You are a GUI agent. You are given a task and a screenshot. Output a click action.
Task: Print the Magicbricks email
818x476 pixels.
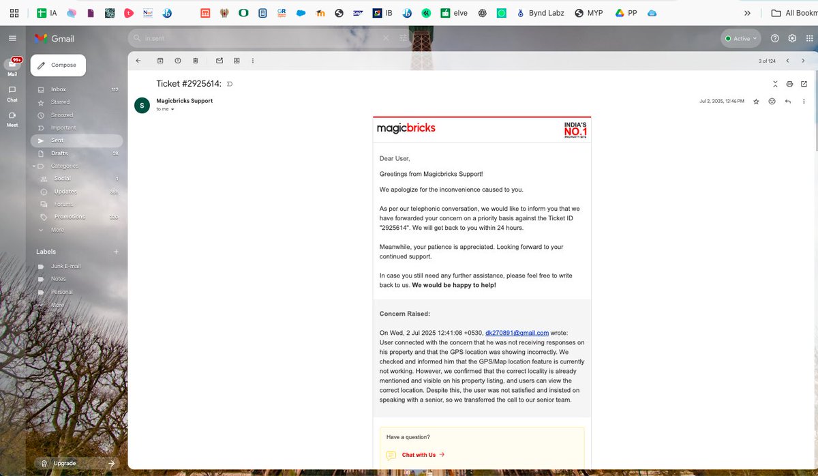(789, 83)
